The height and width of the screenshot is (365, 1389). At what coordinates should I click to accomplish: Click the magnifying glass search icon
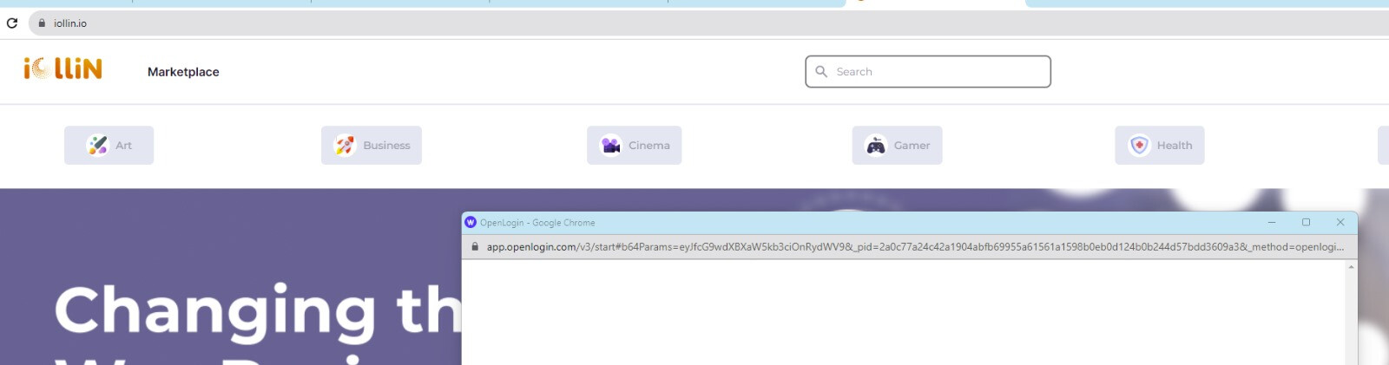[821, 72]
